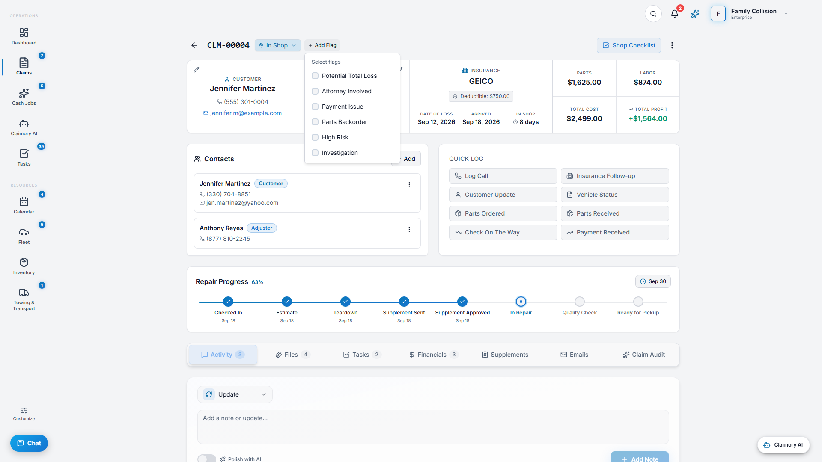822x462 pixels.
Task: Open Inventory sidebar icon
Action: [24, 266]
